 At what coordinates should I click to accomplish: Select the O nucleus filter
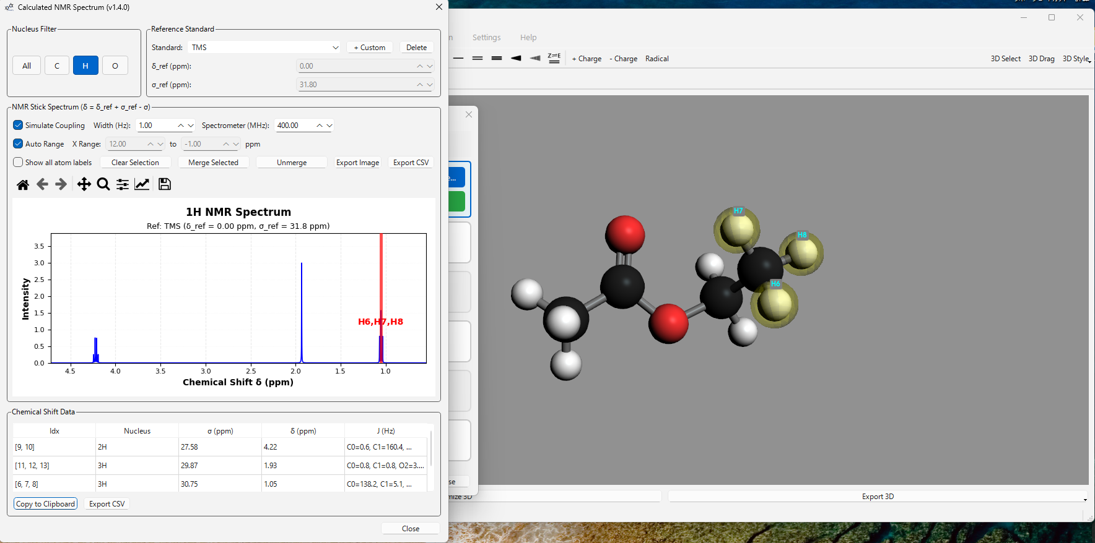[115, 66]
